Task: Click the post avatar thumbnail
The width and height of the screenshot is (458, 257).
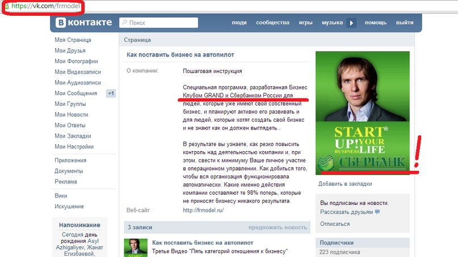Action: click(x=136, y=248)
